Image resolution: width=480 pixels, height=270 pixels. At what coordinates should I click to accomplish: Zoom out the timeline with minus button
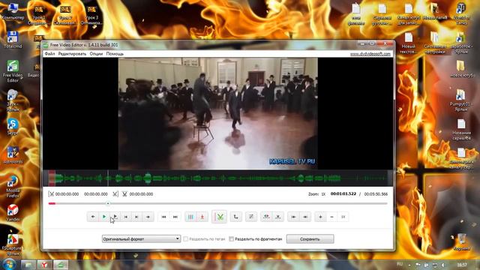click(331, 217)
